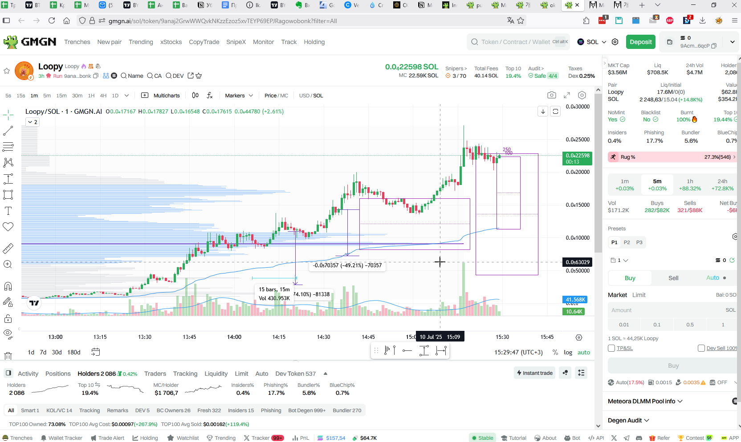This screenshot has height=442, width=741.
Task: Go to the Trending page
Action: click(141, 42)
